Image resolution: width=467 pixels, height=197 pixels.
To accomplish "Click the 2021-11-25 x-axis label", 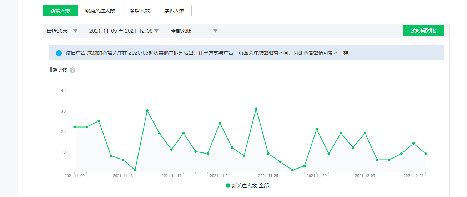I will [268, 176].
